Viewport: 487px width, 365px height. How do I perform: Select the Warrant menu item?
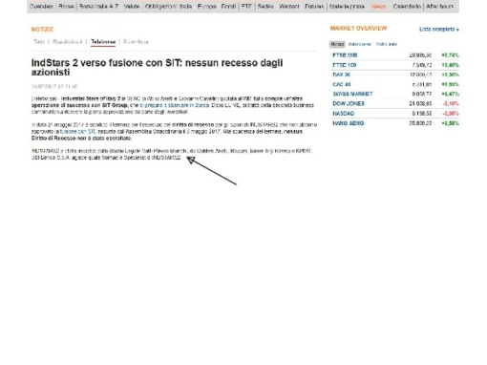(289, 7)
